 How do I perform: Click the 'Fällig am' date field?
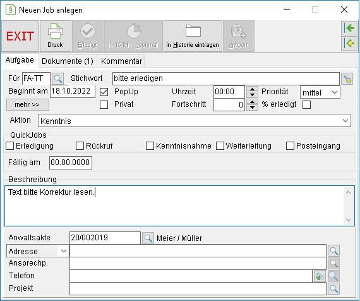coord(71,163)
